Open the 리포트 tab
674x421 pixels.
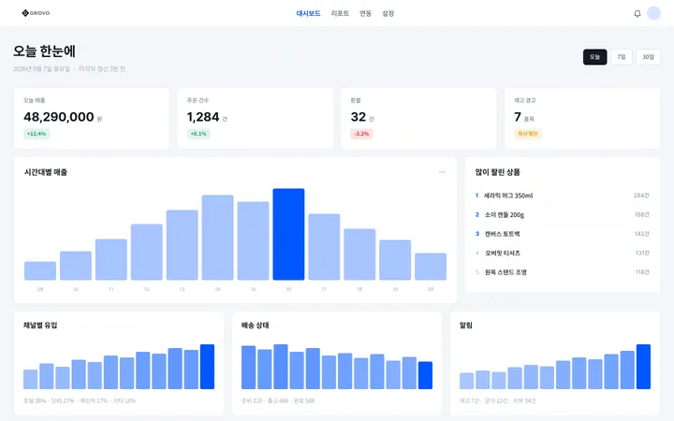point(340,13)
